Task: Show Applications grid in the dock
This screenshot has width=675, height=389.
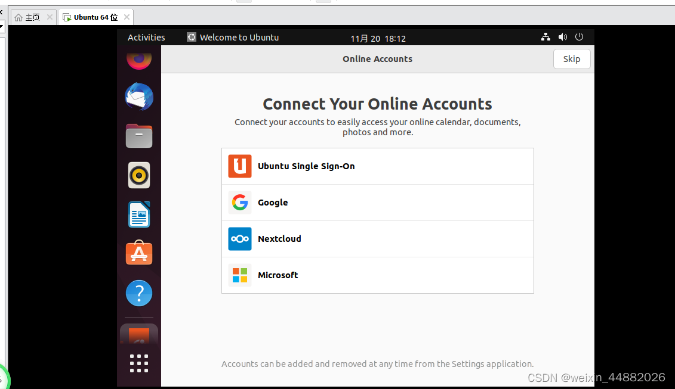Action: pyautogui.click(x=138, y=363)
